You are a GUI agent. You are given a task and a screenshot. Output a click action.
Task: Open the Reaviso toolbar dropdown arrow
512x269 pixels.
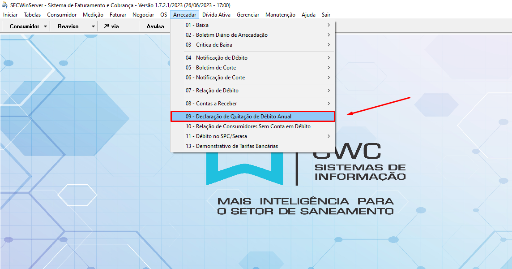click(x=93, y=26)
